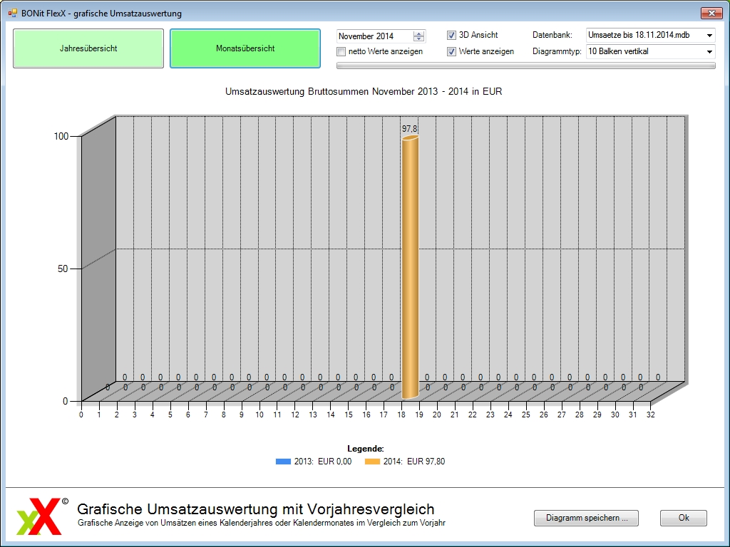
Task: Click the y-axis label 100
Action: tap(61, 136)
